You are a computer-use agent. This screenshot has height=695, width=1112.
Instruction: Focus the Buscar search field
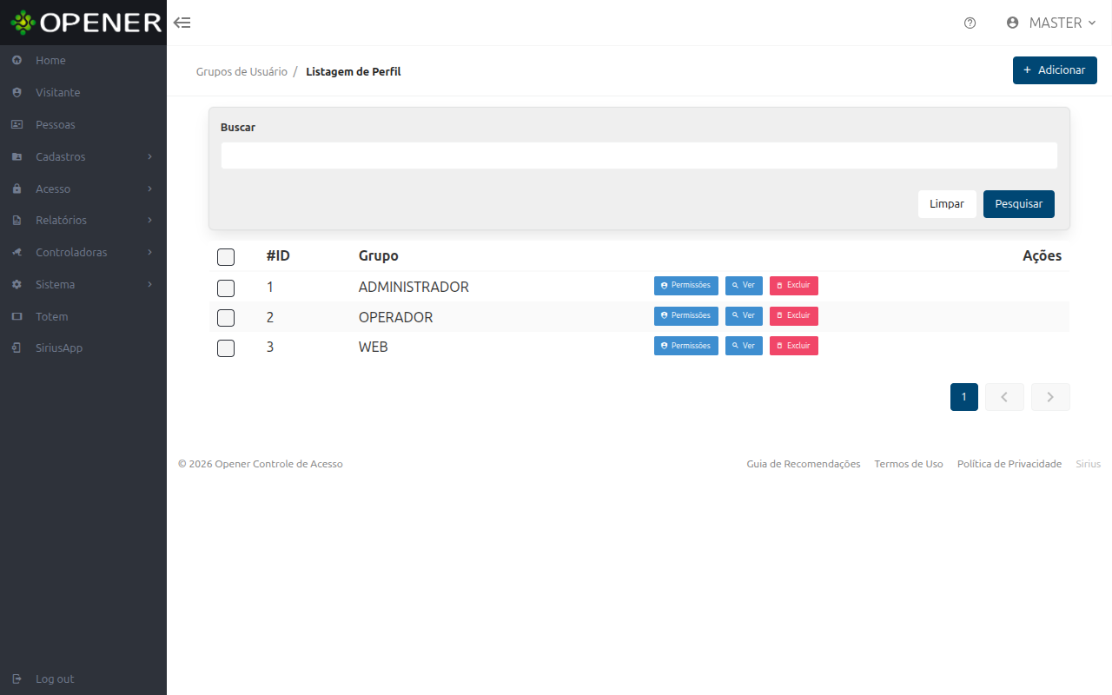coord(639,156)
